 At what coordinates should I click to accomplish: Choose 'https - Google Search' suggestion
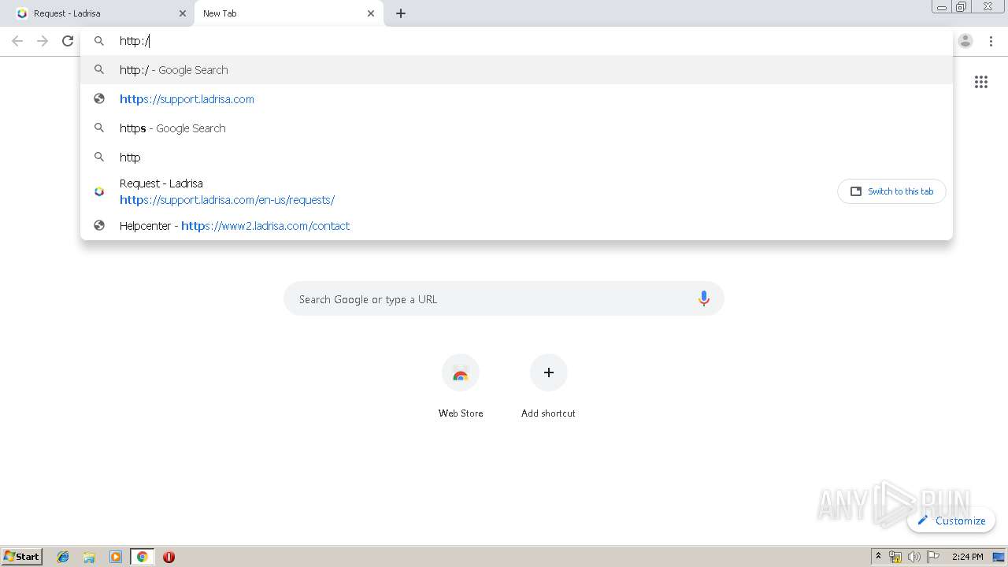517,128
